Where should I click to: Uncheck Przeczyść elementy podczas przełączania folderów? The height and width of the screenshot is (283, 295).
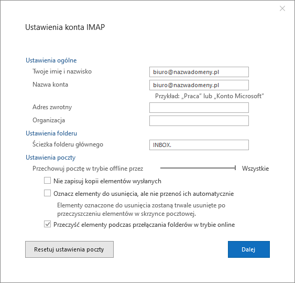coord(47,224)
